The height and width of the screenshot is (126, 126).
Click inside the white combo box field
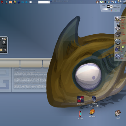[x=43, y=2]
